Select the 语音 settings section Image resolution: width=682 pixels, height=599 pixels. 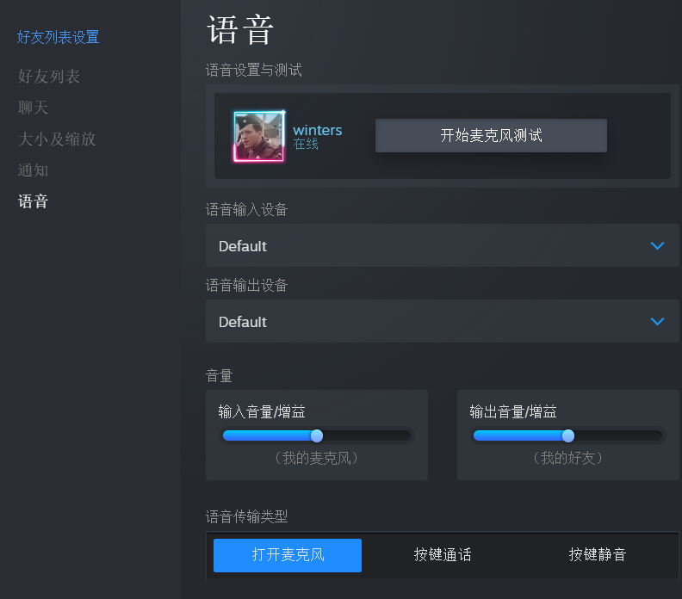33,201
